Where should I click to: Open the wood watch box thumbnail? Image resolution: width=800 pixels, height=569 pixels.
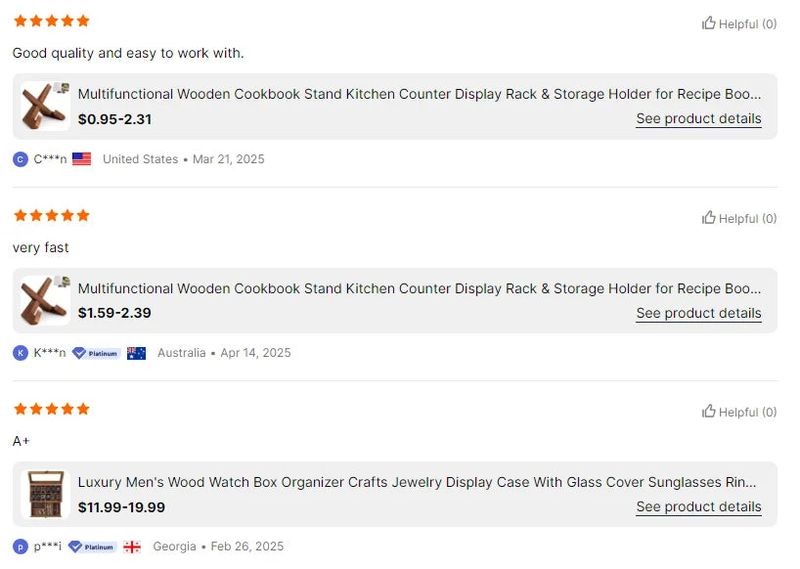tap(45, 494)
